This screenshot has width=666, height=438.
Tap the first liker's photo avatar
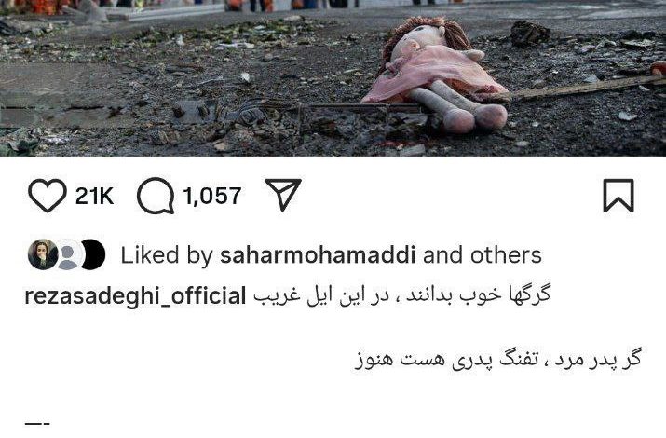tap(43, 255)
